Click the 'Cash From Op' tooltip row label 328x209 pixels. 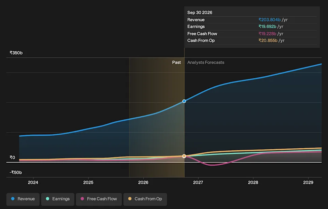tap(201, 41)
